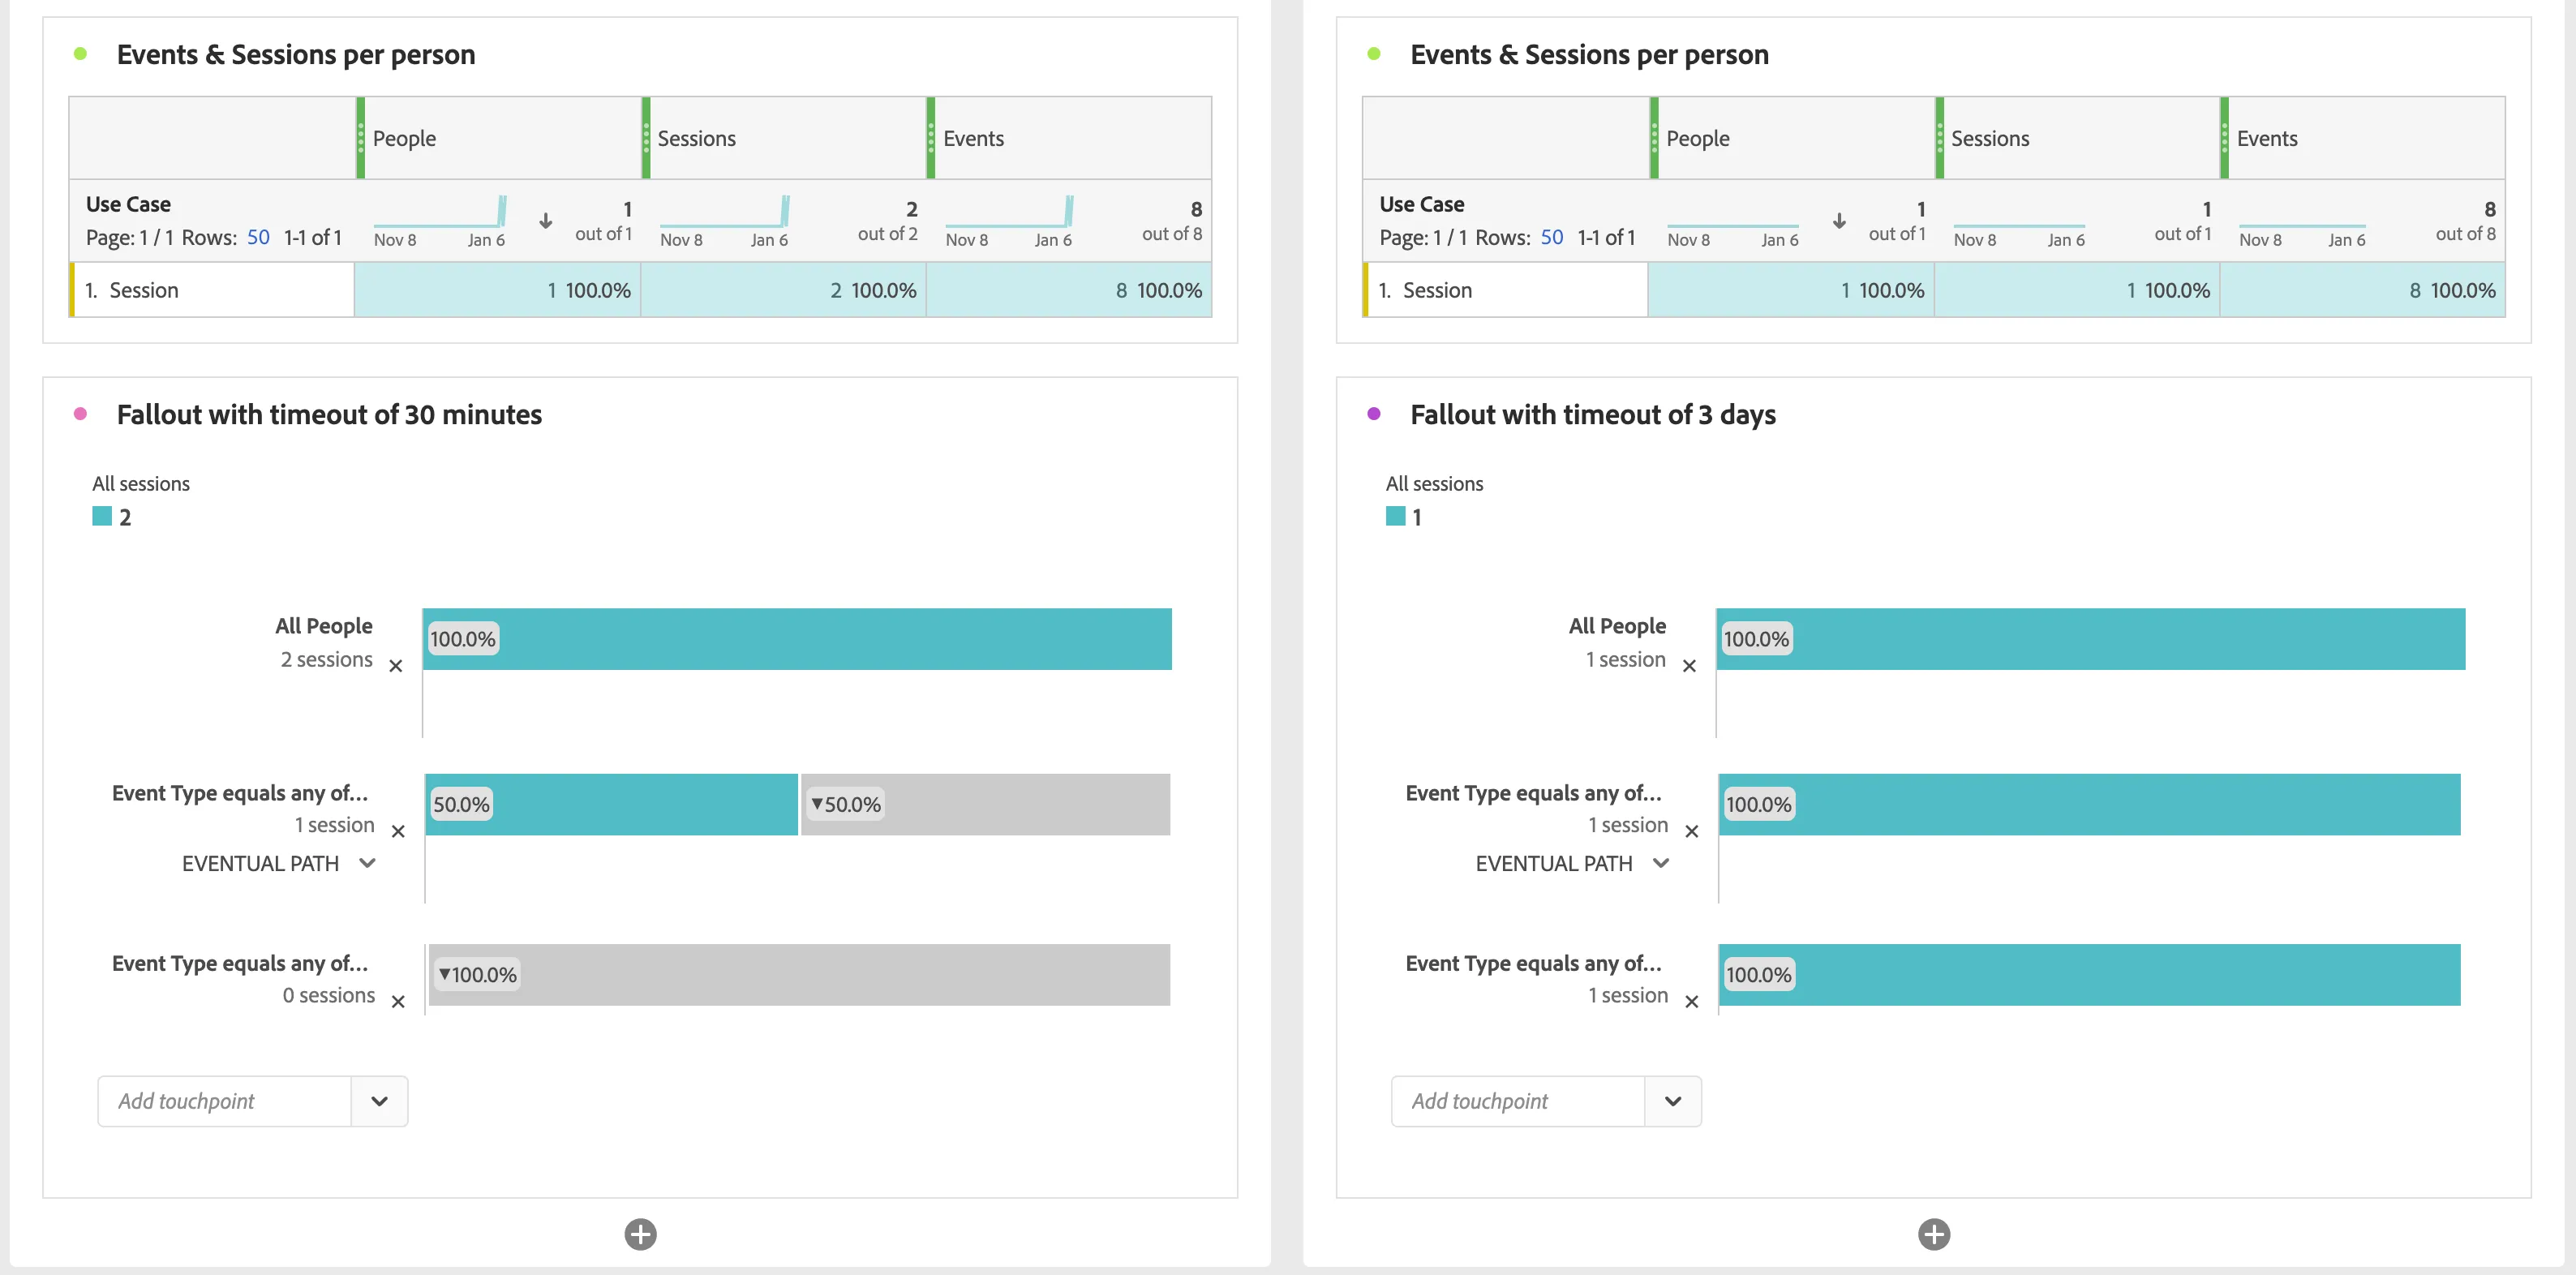The height and width of the screenshot is (1275, 2576).
Task: Select Sessions column header in left table
Action: (x=784, y=138)
